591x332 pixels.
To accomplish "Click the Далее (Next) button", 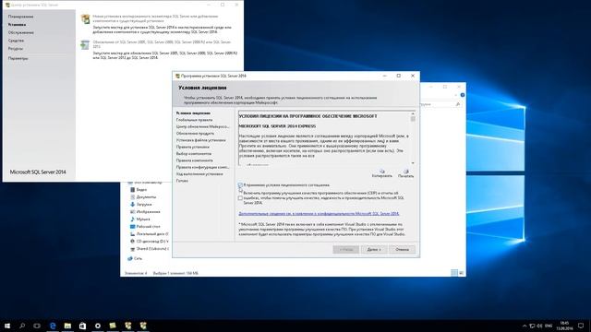I will (x=374, y=249).
